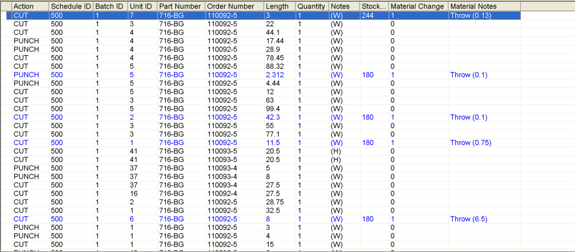Sort by the Action column header
This screenshot has width=575, height=252.
click(x=30, y=6)
